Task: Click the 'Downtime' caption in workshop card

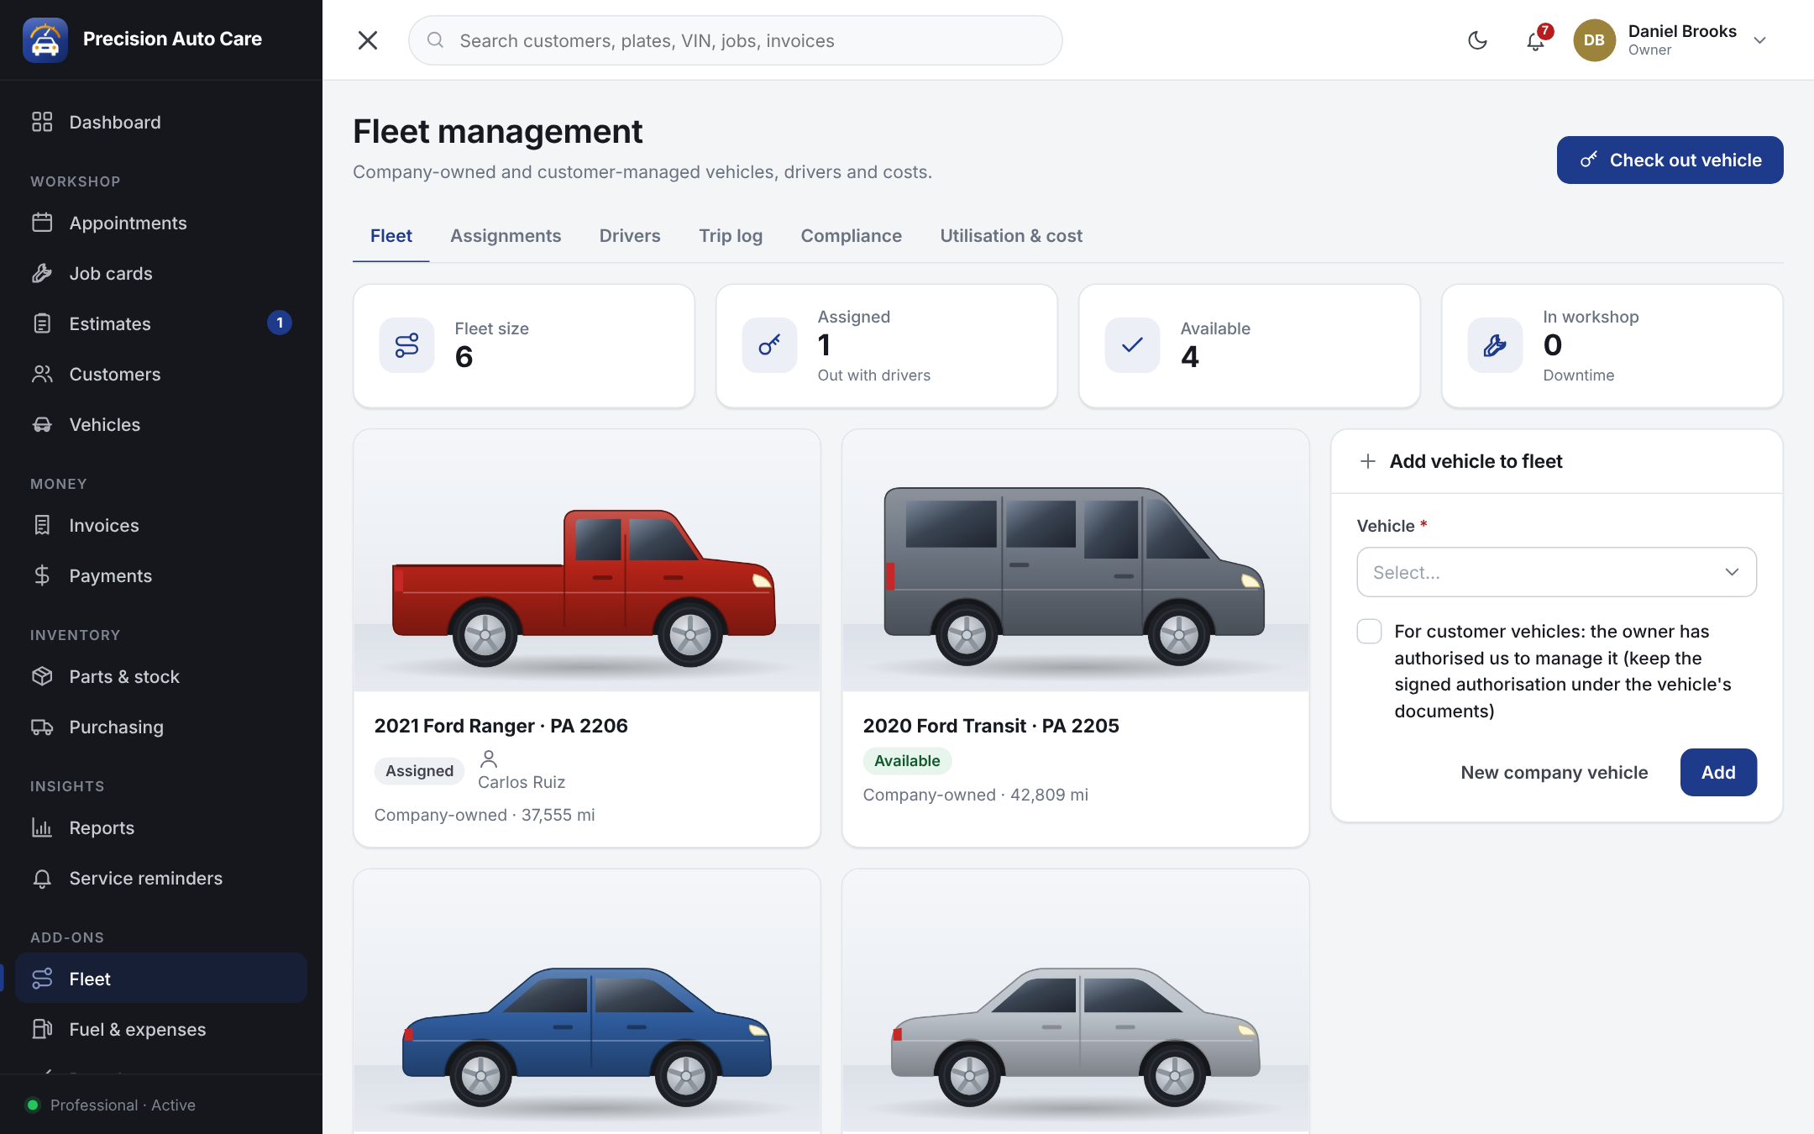Action: click(x=1579, y=375)
